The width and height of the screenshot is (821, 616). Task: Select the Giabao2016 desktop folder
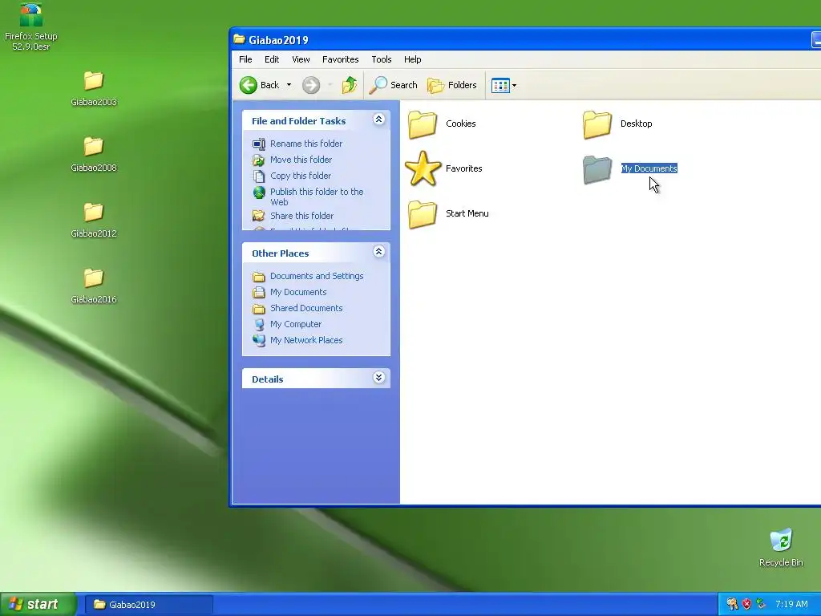coord(94,286)
